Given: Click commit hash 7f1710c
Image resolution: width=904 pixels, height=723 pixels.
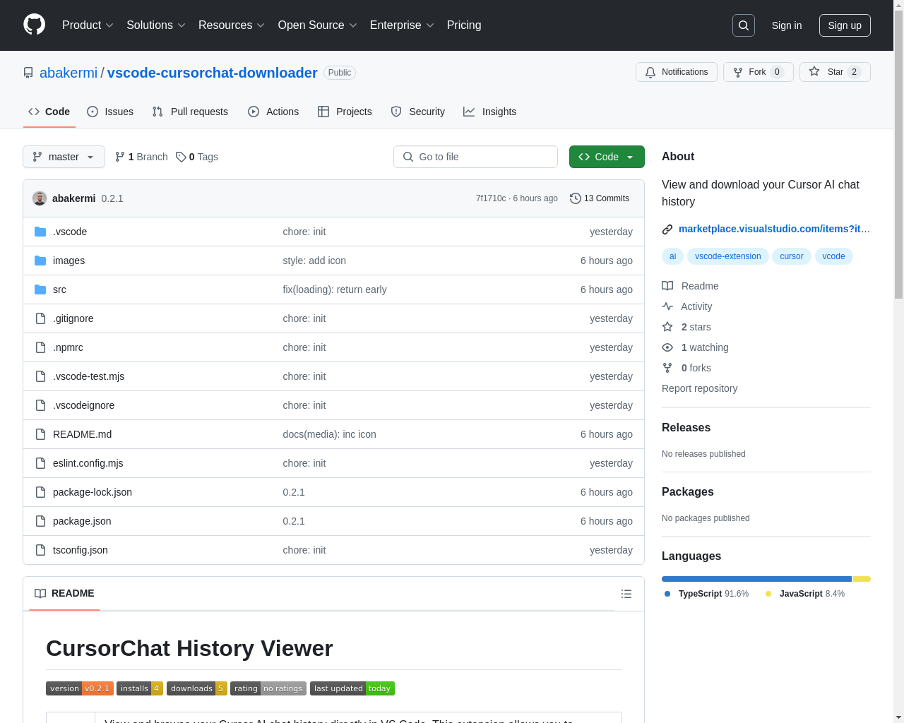Looking at the screenshot, I should (491, 198).
